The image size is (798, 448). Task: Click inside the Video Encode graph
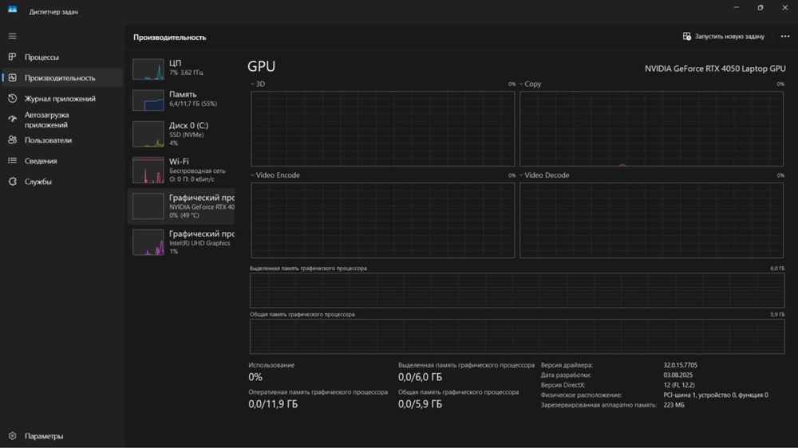click(x=383, y=220)
